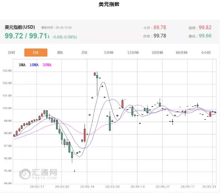The height and width of the screenshot is (194, 220).
Task: Open the 周K weekly chart tab
Action: click(60, 53)
